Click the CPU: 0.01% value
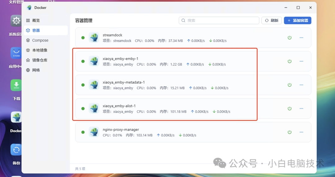 point(112,135)
